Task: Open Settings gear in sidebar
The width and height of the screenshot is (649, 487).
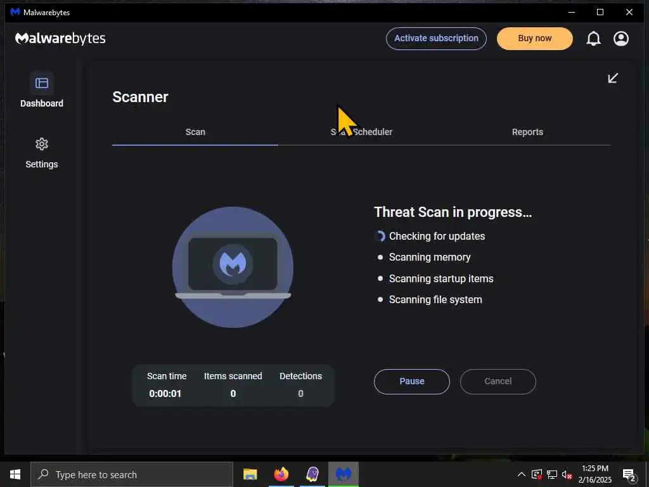Action: (x=42, y=144)
